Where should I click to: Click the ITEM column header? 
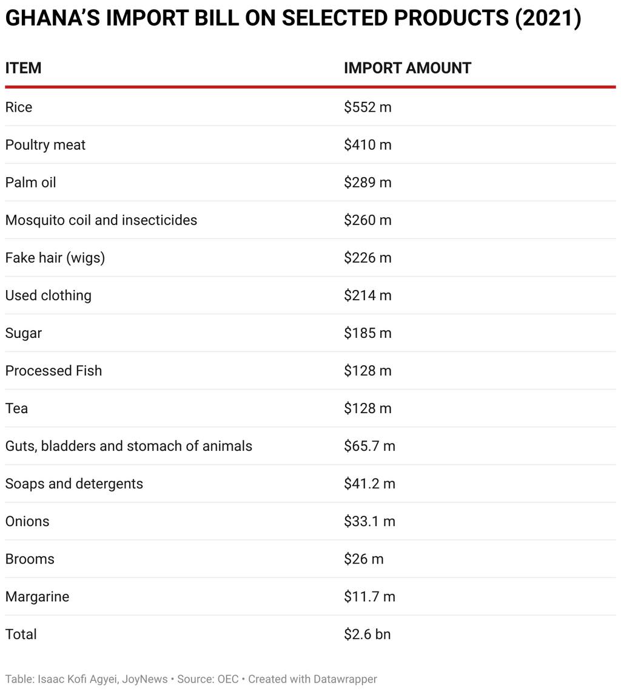(24, 68)
